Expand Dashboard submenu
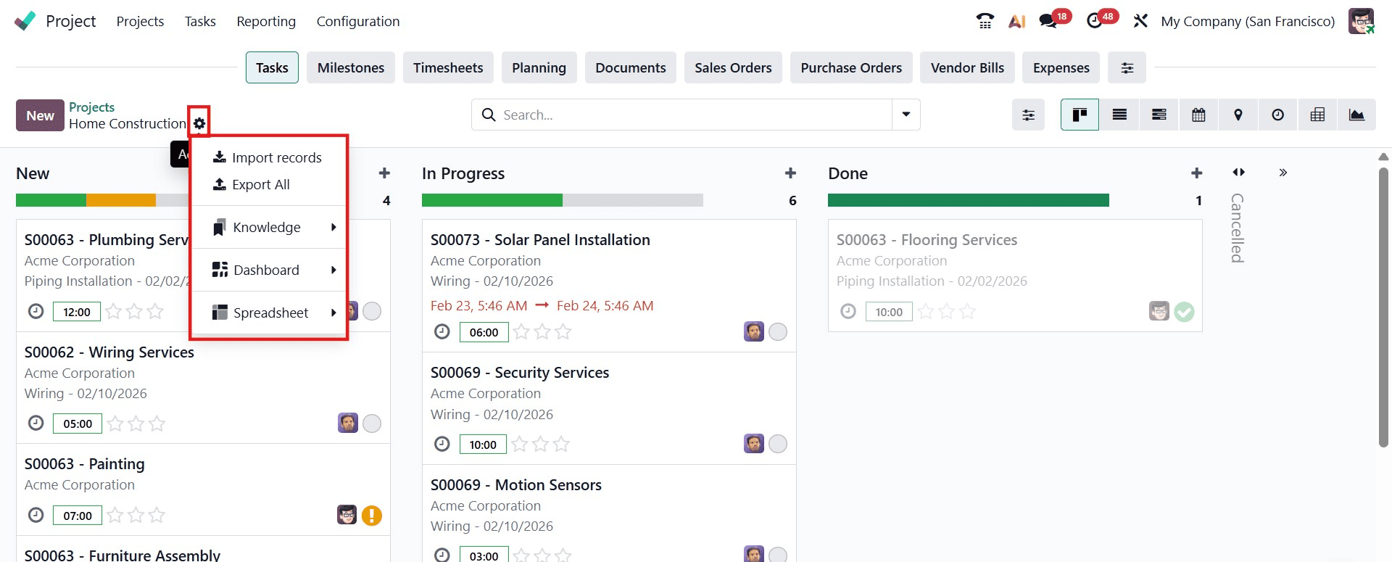The width and height of the screenshot is (1392, 562). pos(268,270)
